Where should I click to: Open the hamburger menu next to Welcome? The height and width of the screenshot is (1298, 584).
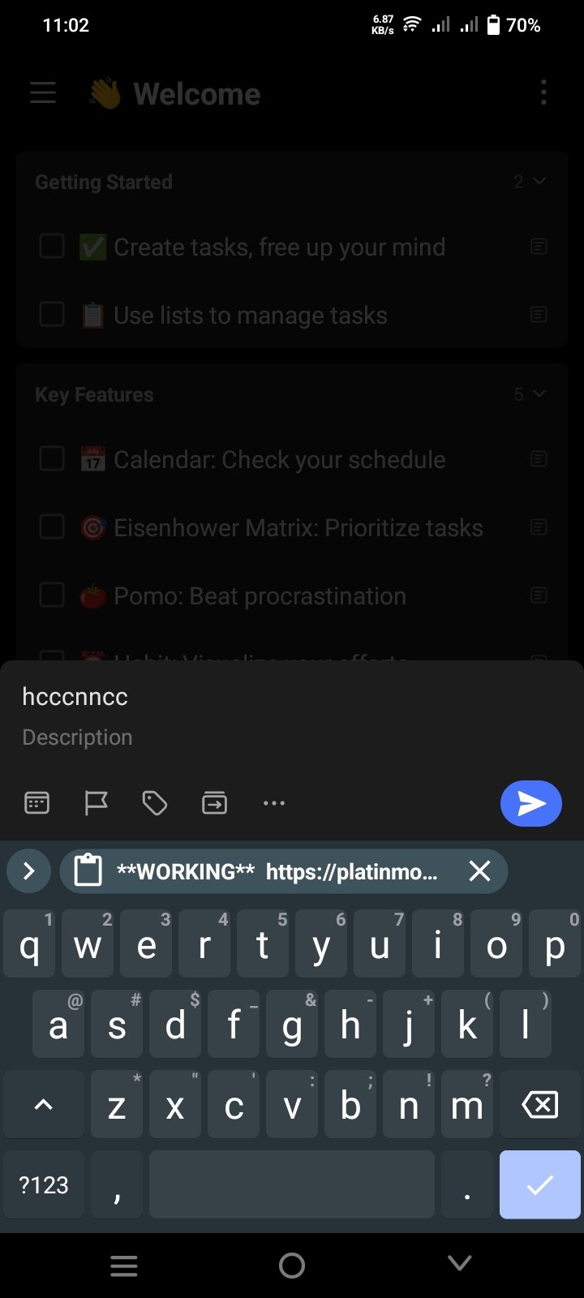(x=43, y=93)
